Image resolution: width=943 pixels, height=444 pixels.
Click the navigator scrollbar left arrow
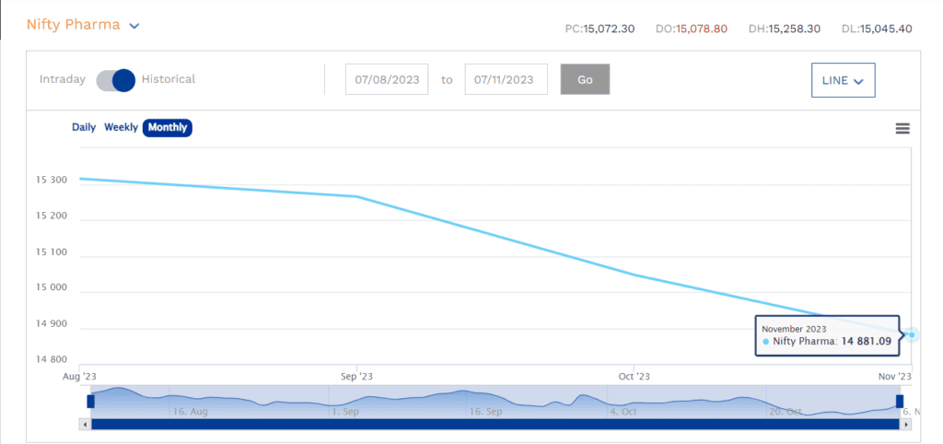[85, 424]
